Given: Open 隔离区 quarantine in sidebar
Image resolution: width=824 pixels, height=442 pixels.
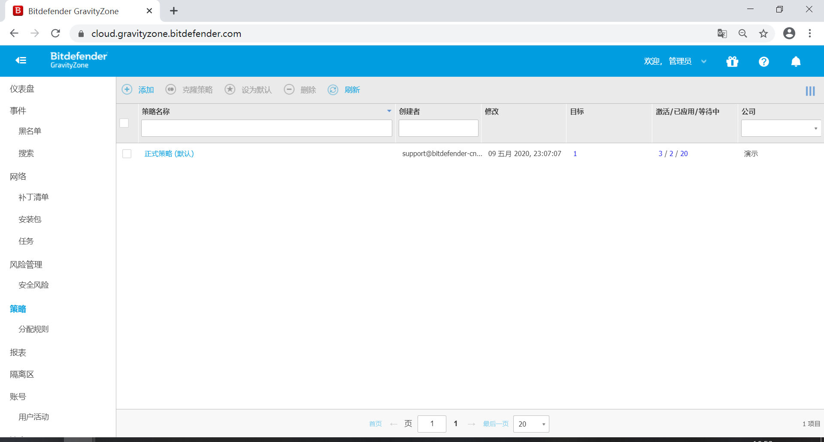Looking at the screenshot, I should pyautogui.click(x=22, y=374).
